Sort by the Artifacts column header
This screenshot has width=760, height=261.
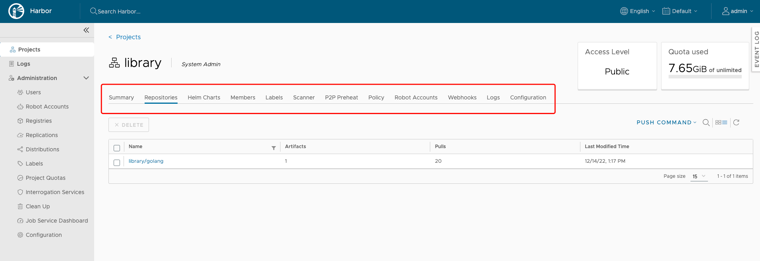click(x=296, y=147)
